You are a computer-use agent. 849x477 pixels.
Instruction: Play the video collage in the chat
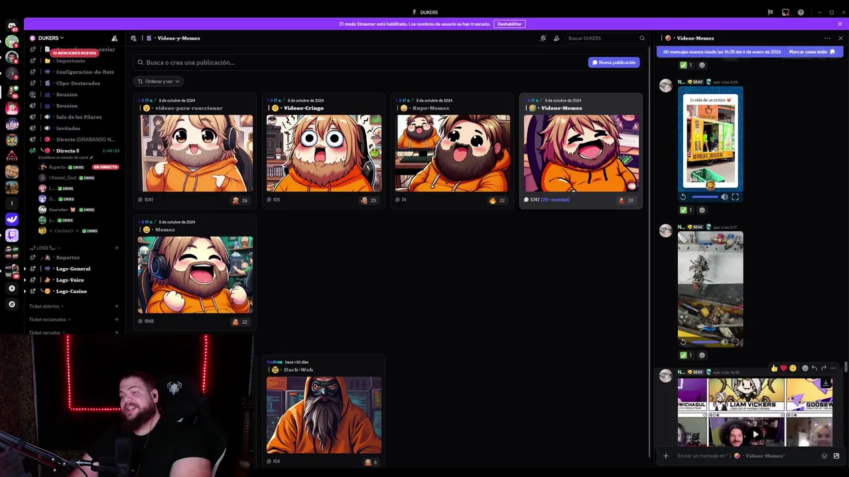coord(755,435)
